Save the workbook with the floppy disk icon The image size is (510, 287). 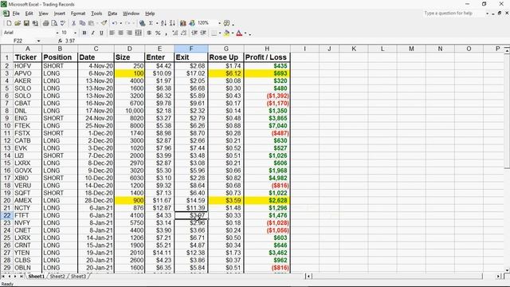pos(26,23)
